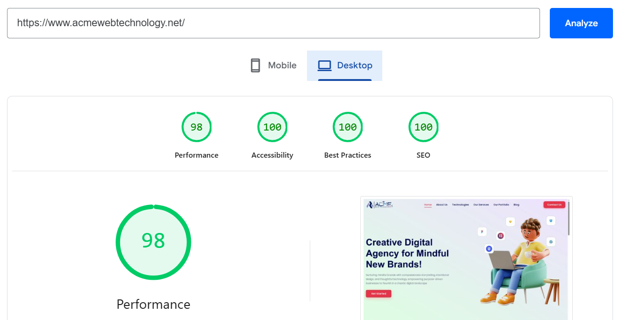Image resolution: width=620 pixels, height=320 pixels.
Task: Click the Best Practices 100 gauge
Action: (348, 127)
